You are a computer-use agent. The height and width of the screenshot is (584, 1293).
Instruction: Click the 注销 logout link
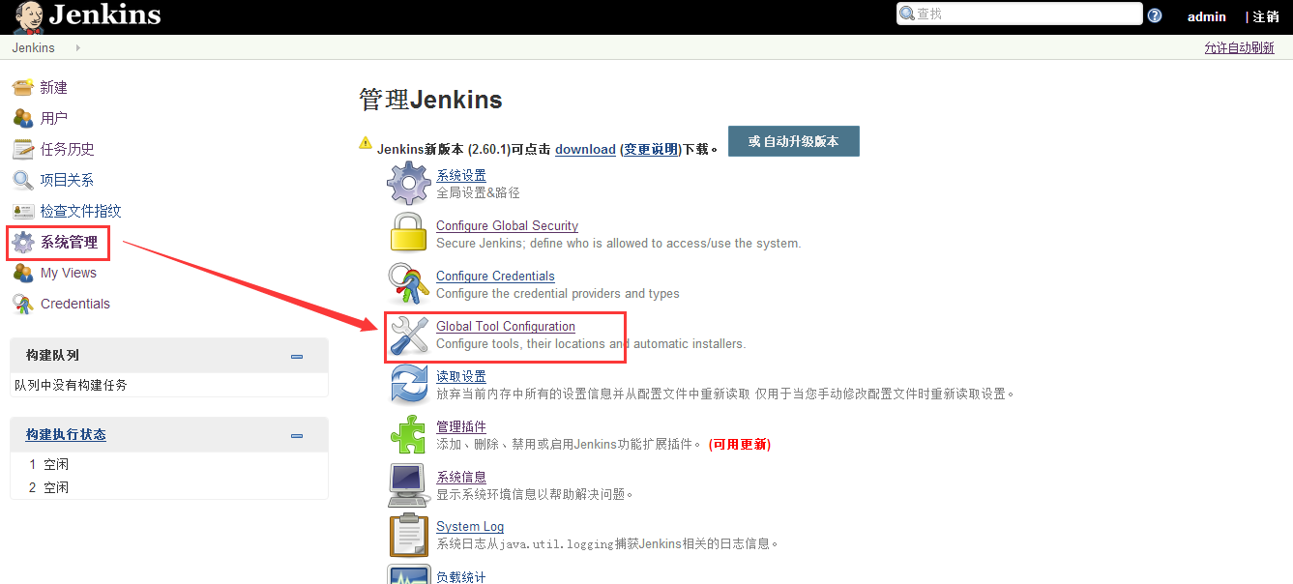pos(1266,16)
